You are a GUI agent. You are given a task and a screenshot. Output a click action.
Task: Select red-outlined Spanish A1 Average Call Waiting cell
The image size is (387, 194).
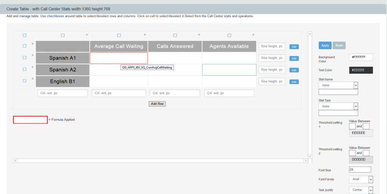coord(119,58)
